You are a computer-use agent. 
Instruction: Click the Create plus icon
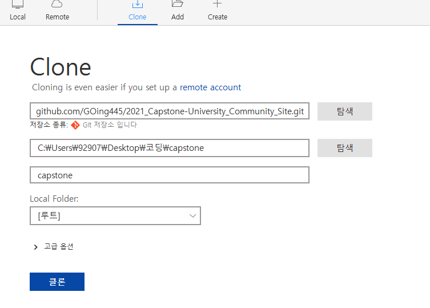pyautogui.click(x=217, y=3)
